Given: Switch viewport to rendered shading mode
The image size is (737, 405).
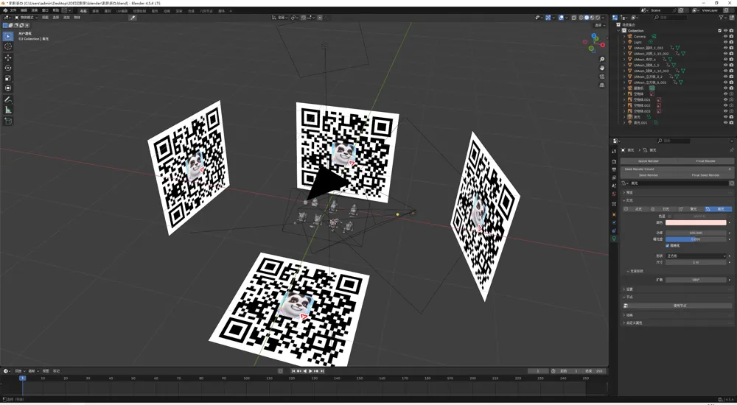Looking at the screenshot, I should pos(598,18).
